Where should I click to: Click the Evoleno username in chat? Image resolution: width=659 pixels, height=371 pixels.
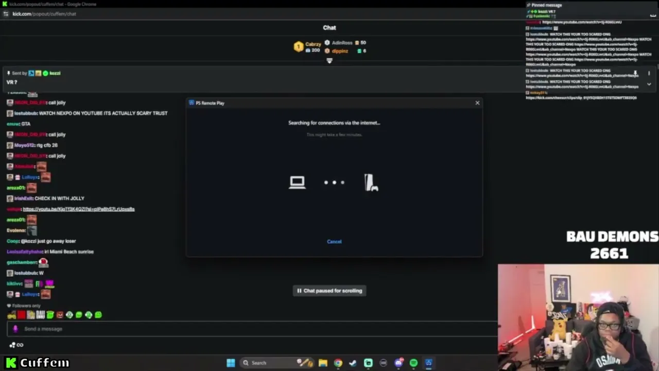pos(16,230)
